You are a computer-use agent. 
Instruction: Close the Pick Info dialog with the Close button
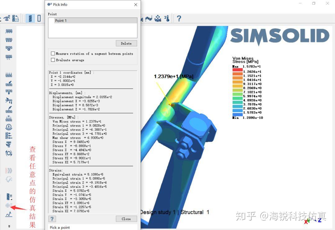point(126,219)
